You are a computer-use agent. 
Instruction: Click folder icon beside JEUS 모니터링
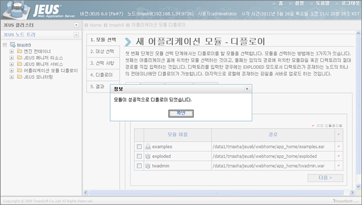[20, 77]
